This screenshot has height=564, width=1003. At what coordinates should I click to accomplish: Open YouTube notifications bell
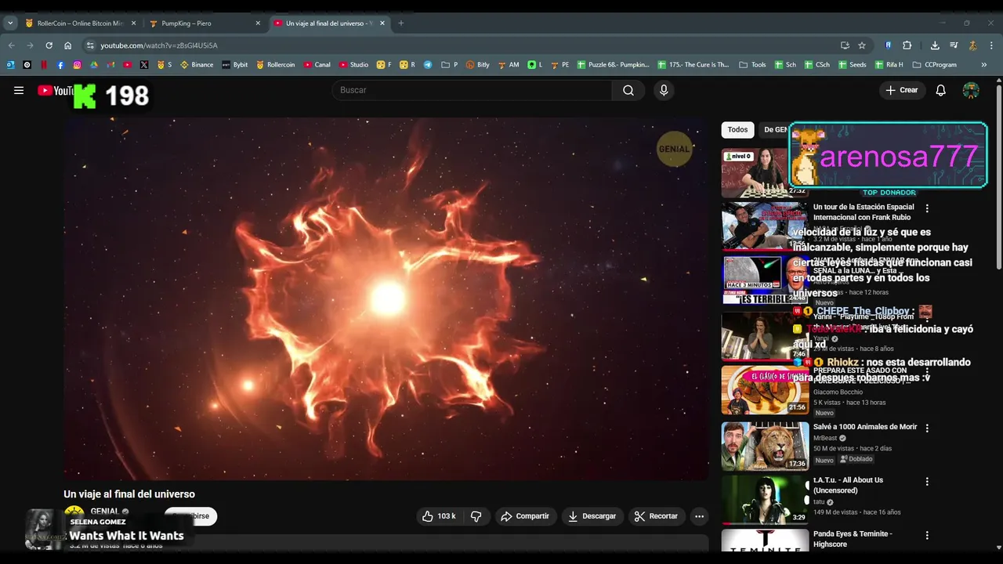(941, 90)
